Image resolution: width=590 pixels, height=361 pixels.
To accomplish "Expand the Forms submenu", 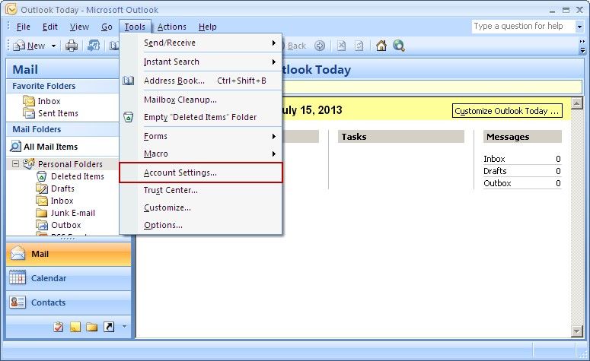I will (200, 136).
